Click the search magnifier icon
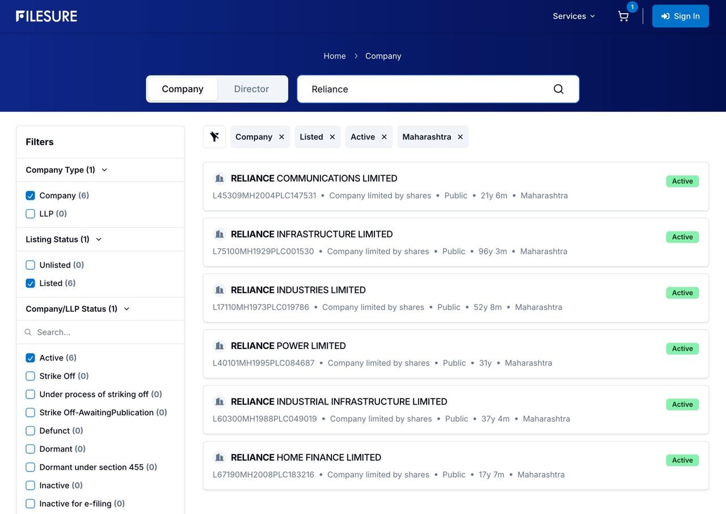 click(558, 89)
